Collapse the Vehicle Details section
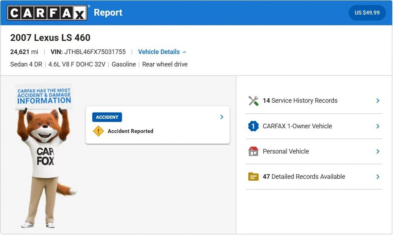This screenshot has height=235, width=393. tap(162, 52)
